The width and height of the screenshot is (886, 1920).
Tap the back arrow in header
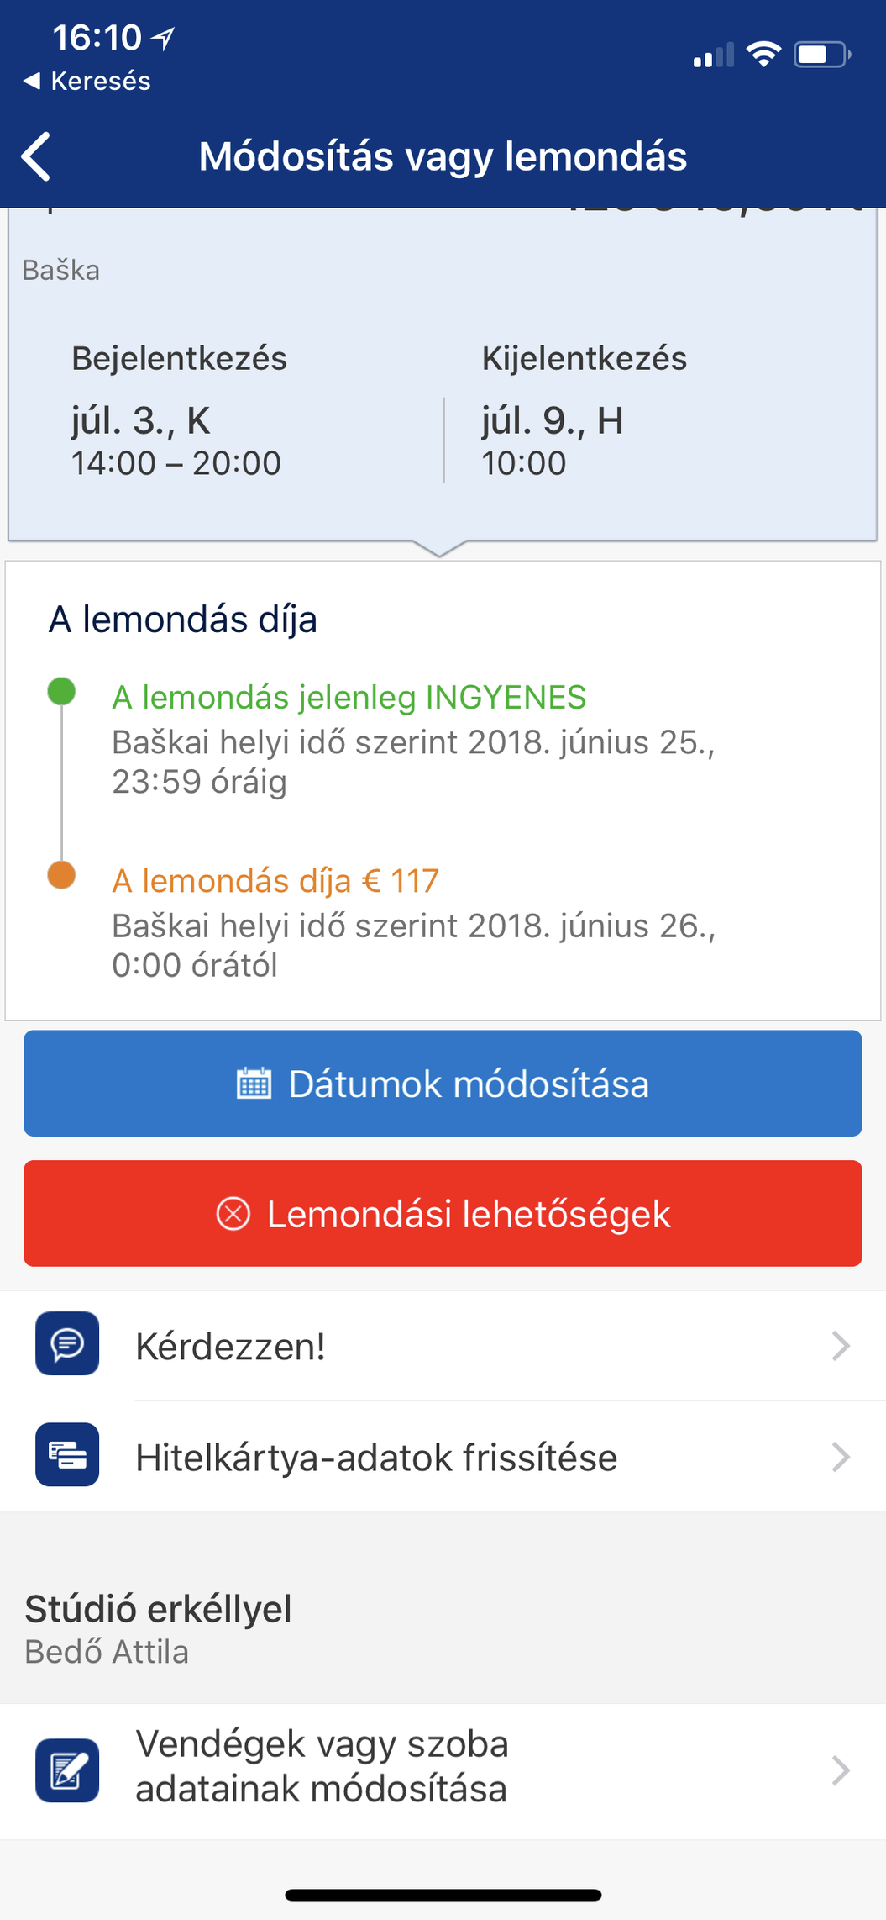36,156
